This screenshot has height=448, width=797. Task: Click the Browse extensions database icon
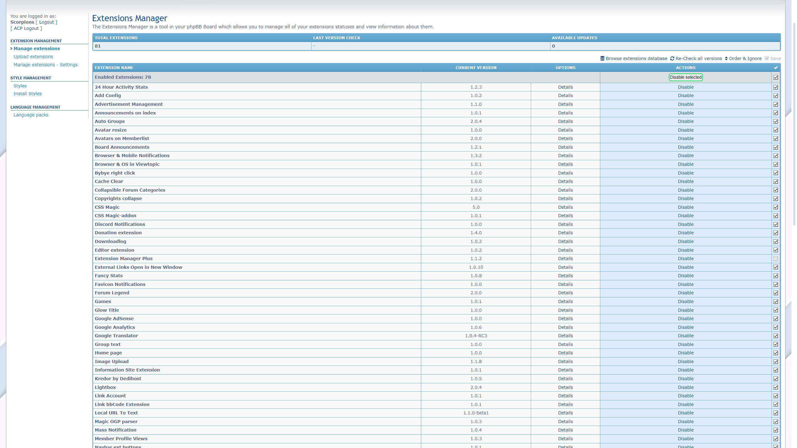603,58
